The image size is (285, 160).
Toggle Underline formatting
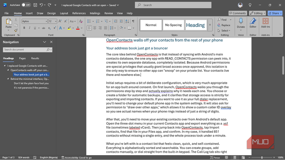click(x=35, y=28)
